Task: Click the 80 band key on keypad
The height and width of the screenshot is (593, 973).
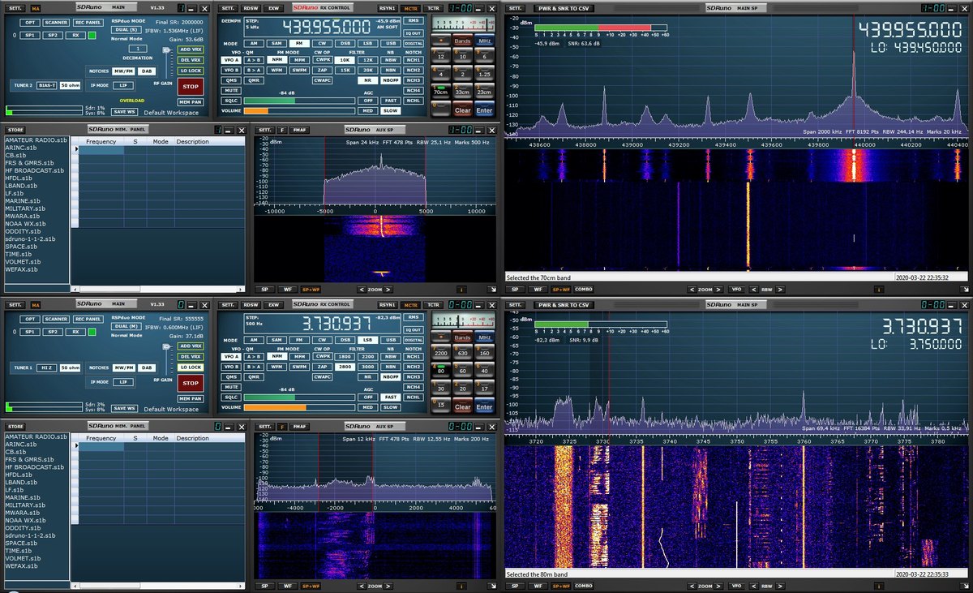Action: 441,369
